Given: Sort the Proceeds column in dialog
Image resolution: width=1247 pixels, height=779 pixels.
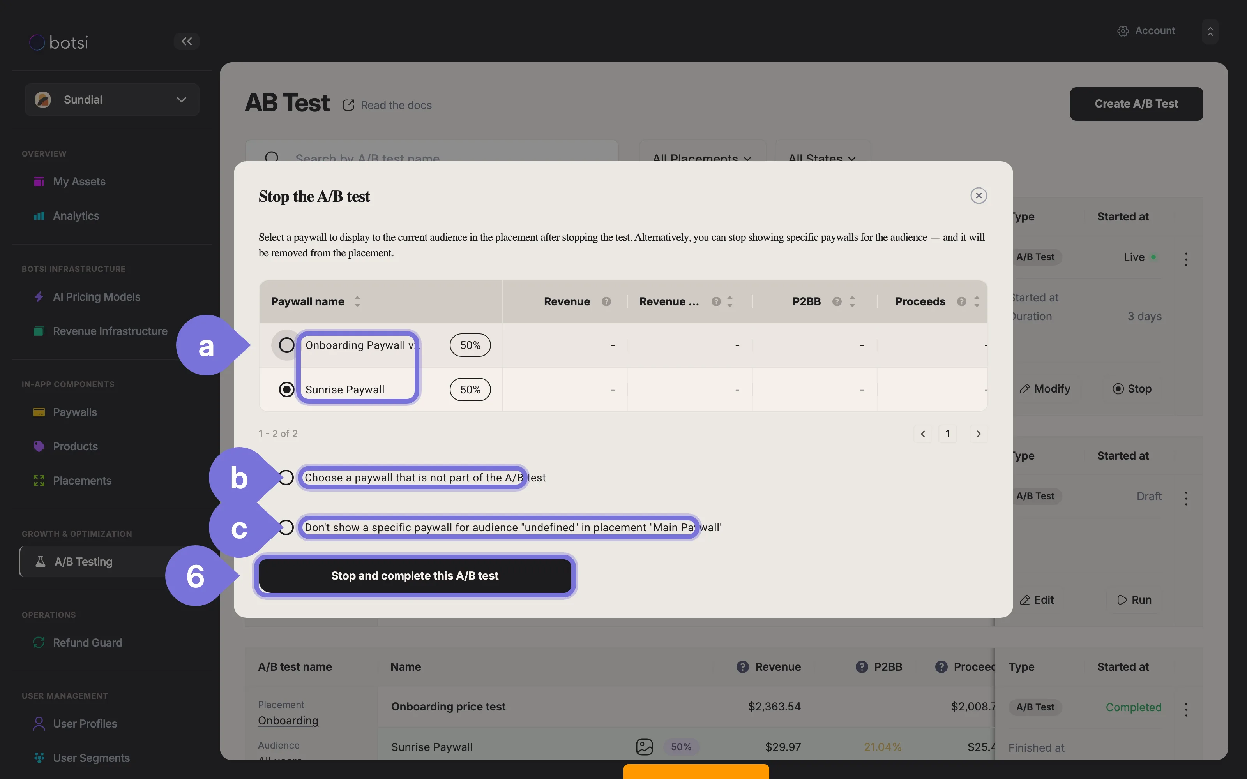Looking at the screenshot, I should [977, 301].
